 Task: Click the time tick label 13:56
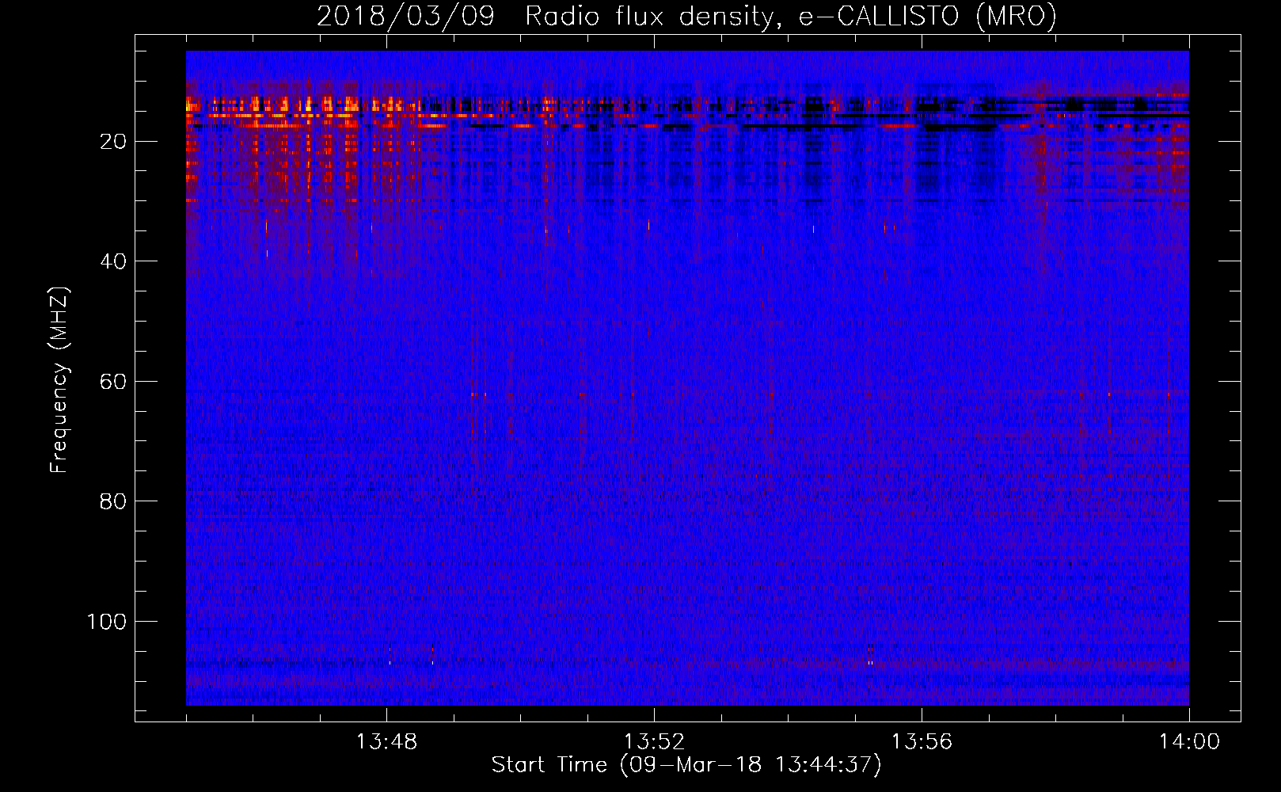[922, 742]
